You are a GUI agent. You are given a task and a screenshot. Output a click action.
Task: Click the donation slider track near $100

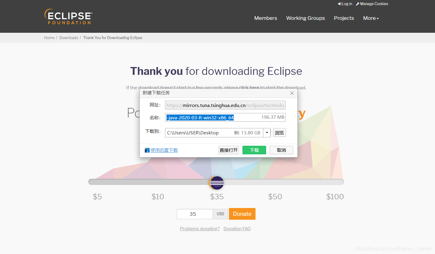coord(335,182)
